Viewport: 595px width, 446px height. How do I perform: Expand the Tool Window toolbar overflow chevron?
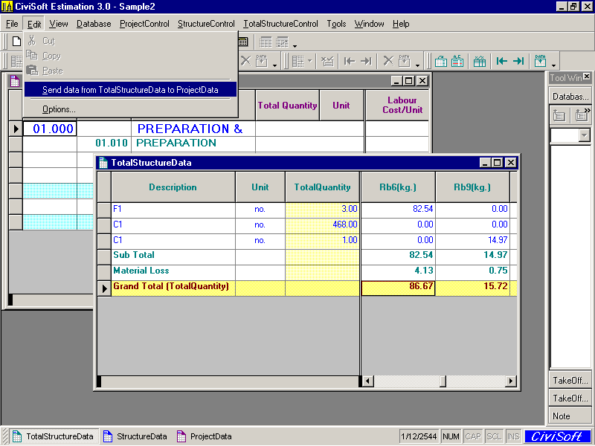(588, 110)
